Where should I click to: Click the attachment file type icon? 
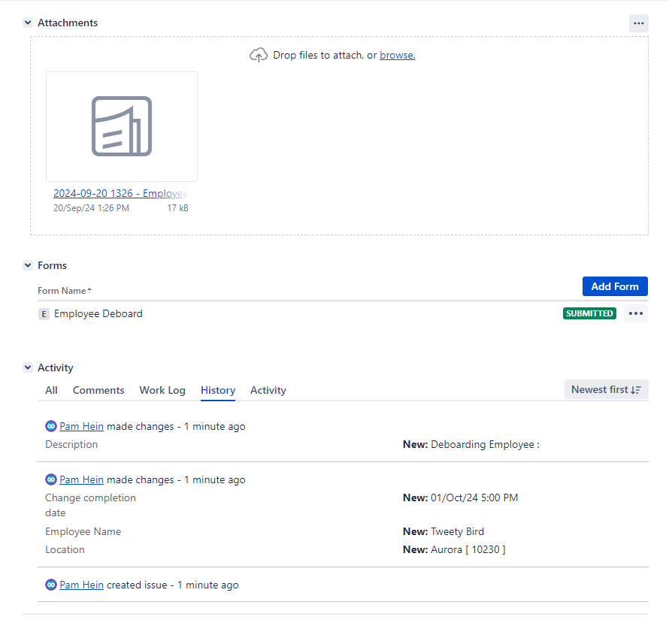pyautogui.click(x=121, y=125)
